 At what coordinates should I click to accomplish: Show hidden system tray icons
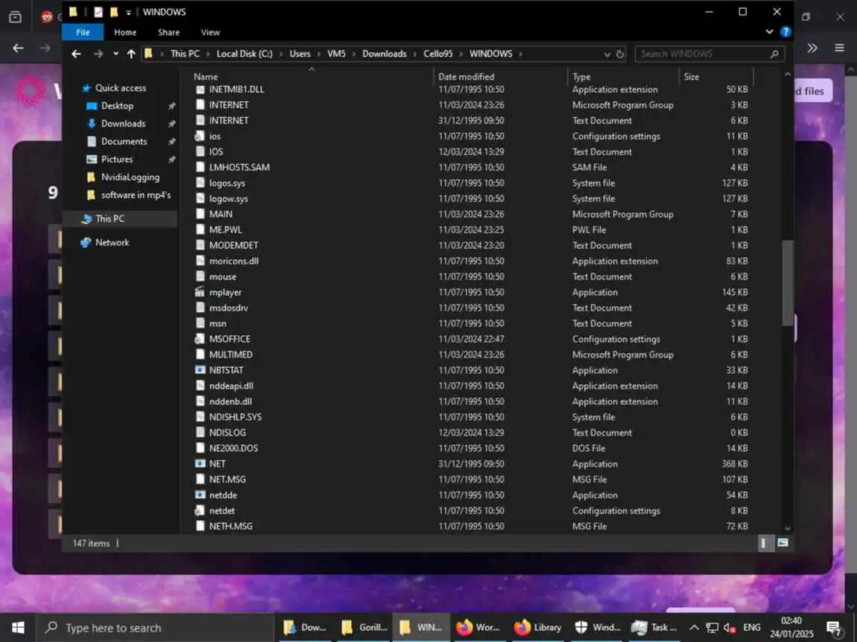pyautogui.click(x=694, y=628)
